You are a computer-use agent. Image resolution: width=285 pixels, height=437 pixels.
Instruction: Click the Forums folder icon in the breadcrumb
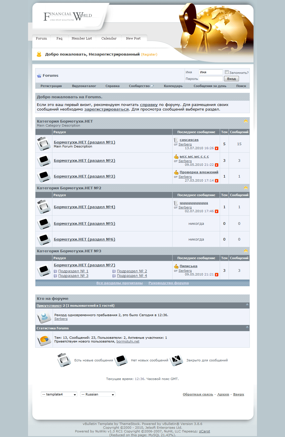(39, 76)
